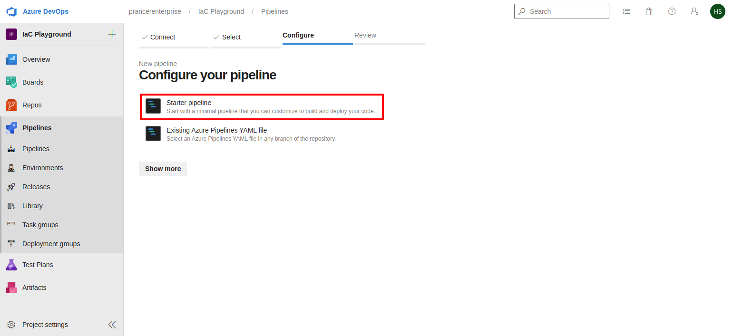
Task: Click the Existing YAML file icon
Action: (x=153, y=134)
